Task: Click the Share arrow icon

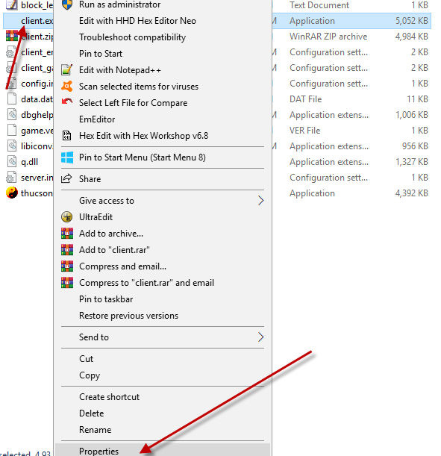Action: pos(66,178)
